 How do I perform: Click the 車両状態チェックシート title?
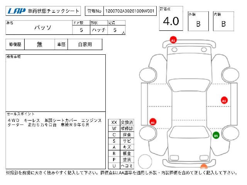(53, 11)
